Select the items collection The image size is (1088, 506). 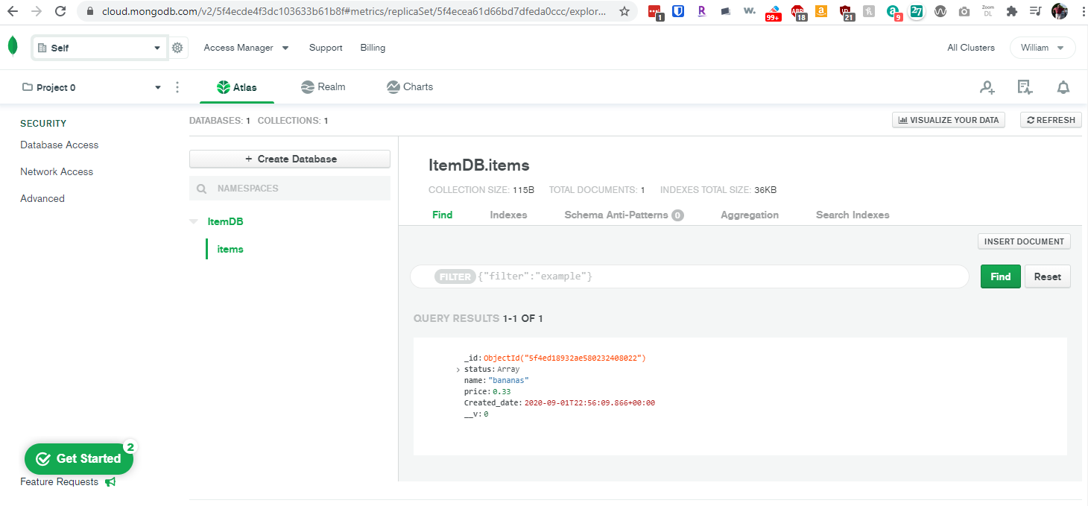pyautogui.click(x=230, y=249)
